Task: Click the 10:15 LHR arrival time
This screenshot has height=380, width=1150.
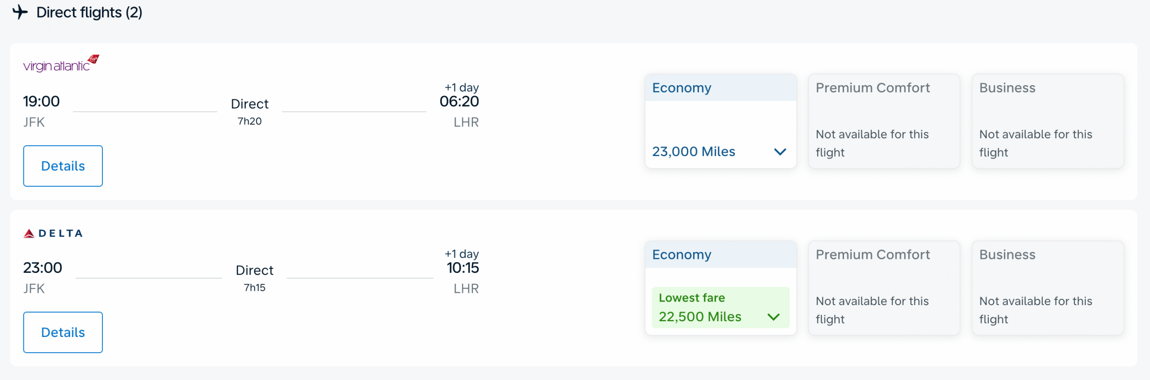Action: point(463,268)
